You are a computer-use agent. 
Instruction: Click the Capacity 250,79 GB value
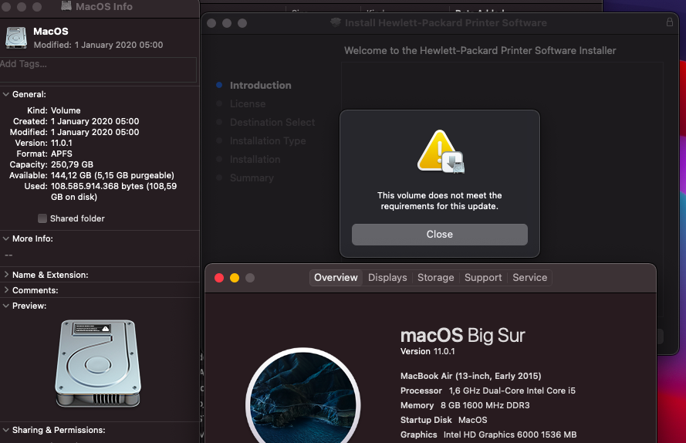[x=72, y=164]
